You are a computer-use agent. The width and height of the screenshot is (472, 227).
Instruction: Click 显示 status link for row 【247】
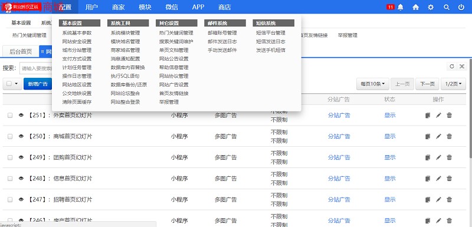coord(390,199)
